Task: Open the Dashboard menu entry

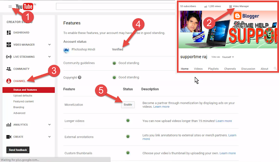Action: (21, 33)
